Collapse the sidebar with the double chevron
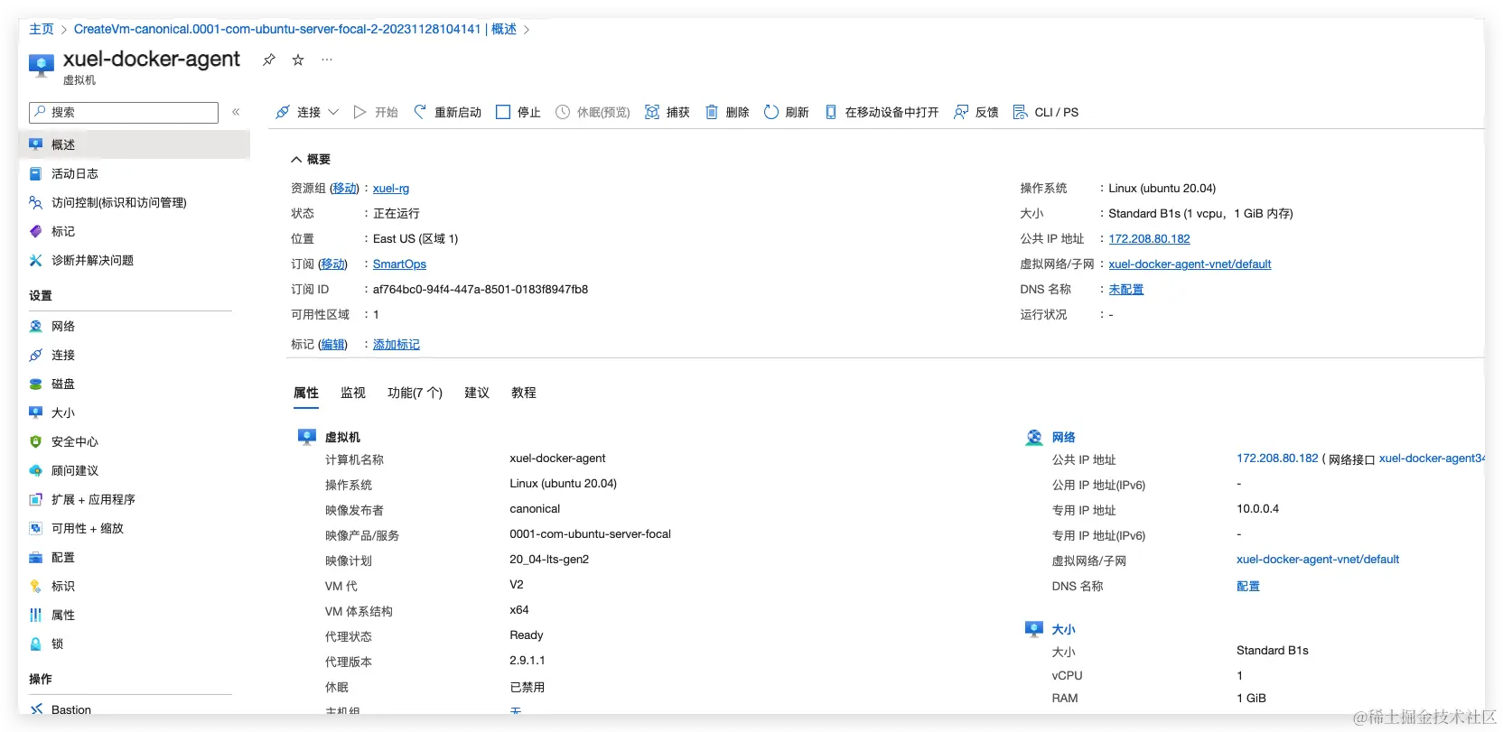The image size is (1503, 732). click(236, 112)
